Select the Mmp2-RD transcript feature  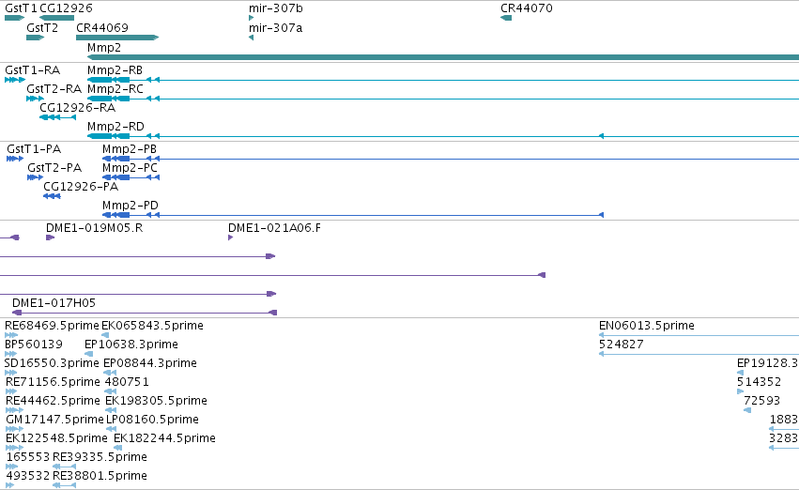pos(443,136)
